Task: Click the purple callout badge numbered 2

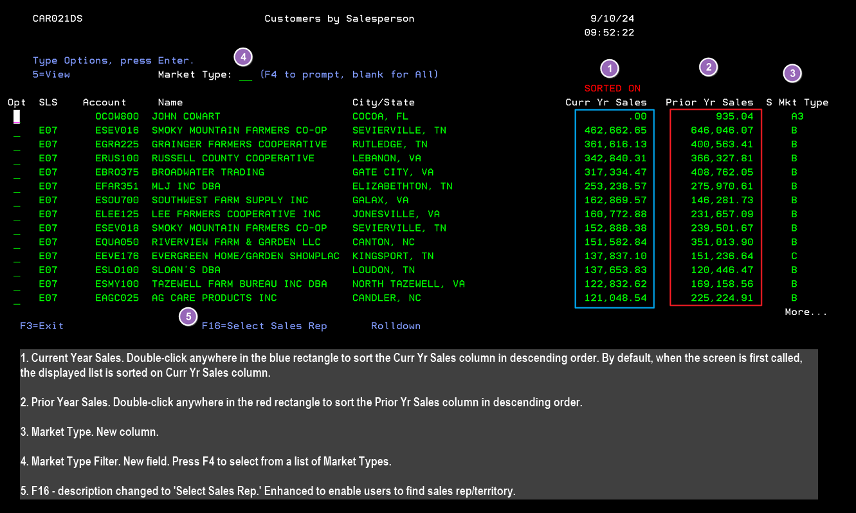Action: click(708, 67)
